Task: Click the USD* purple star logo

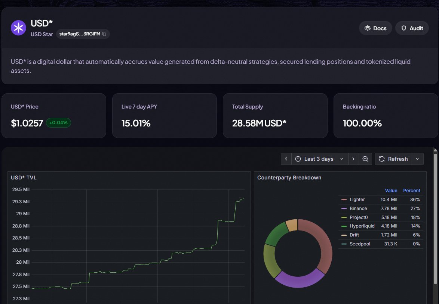Action: tap(18, 28)
